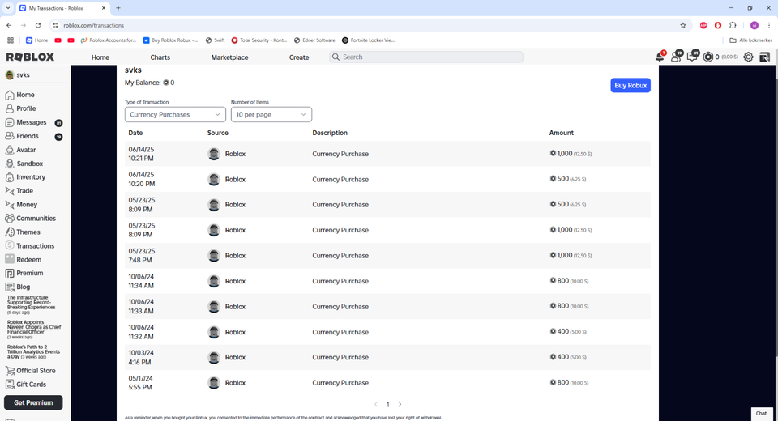
Task: Expand the Type of Transaction dropdown
Action: tap(175, 115)
